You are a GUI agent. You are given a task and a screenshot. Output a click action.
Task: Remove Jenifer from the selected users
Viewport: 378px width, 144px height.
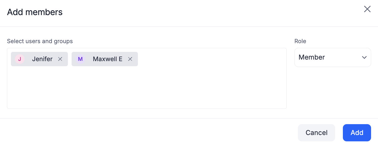pos(60,59)
